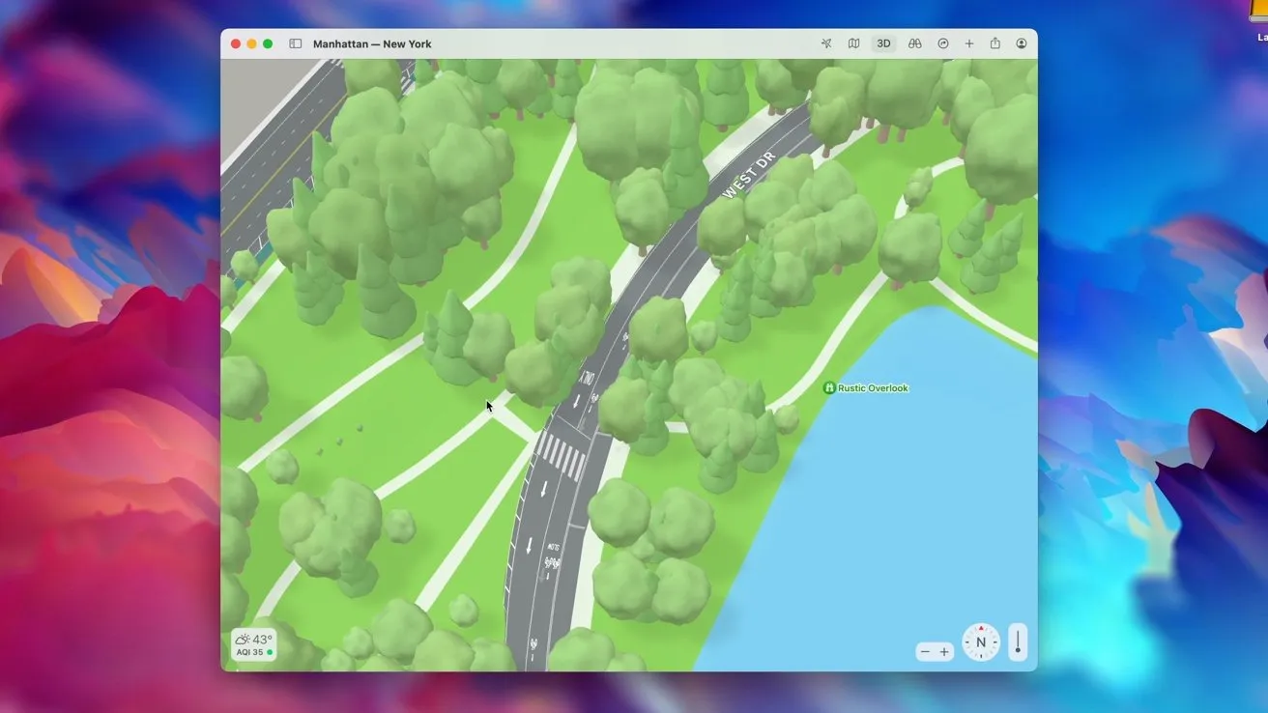This screenshot has height=713, width=1268.
Task: Click the West Dr road label
Action: tap(749, 175)
